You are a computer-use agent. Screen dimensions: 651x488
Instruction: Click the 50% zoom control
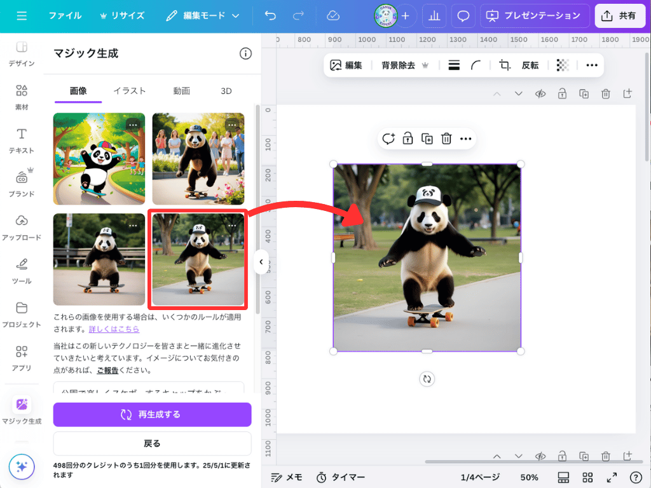click(529, 477)
